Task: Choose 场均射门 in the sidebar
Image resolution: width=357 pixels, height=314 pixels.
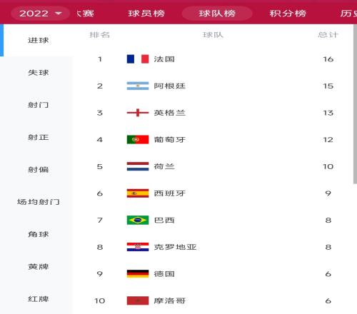Action: (38, 202)
